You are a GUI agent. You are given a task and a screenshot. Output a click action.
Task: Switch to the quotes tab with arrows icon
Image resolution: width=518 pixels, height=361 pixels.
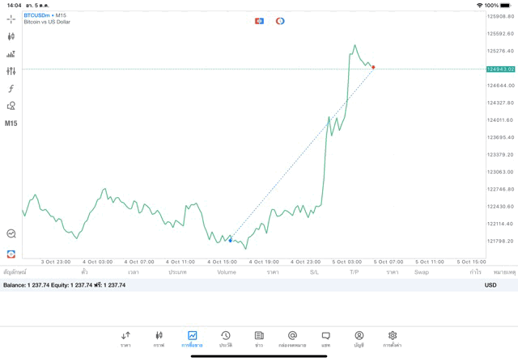pos(125,339)
